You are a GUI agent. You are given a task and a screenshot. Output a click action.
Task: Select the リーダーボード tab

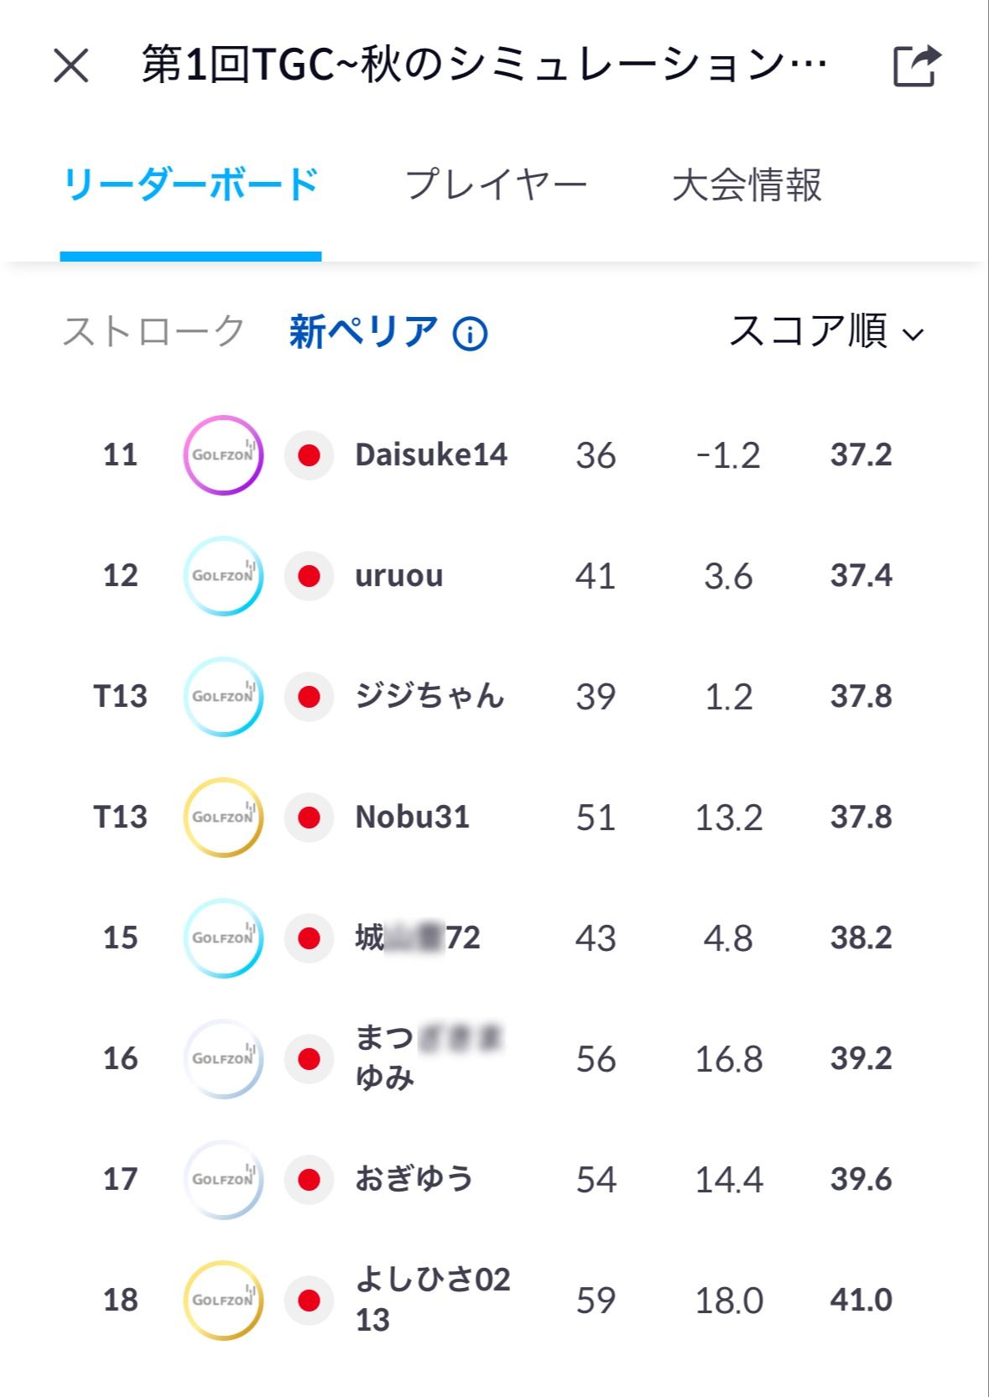190,184
